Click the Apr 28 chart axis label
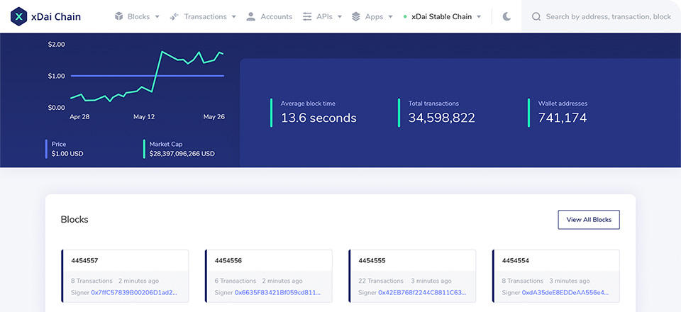Image resolution: width=681 pixels, height=312 pixels. tap(79, 117)
